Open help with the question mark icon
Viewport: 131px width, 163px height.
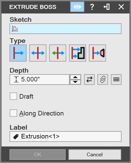(x=92, y=7)
